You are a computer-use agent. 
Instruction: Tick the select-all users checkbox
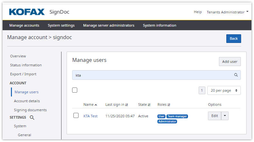[75, 90]
